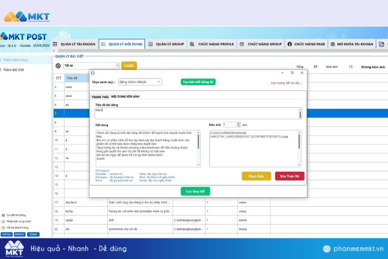Screen dimensions: 388x259
Task: Click the Chọn Ảnh button
Action: click(x=256, y=176)
